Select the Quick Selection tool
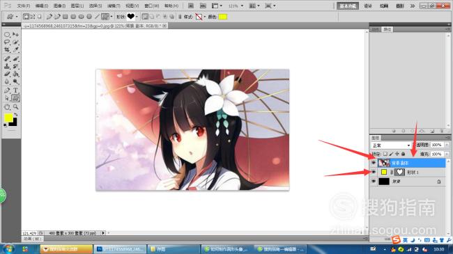The width and height of the screenshot is (453, 254). coord(15,42)
